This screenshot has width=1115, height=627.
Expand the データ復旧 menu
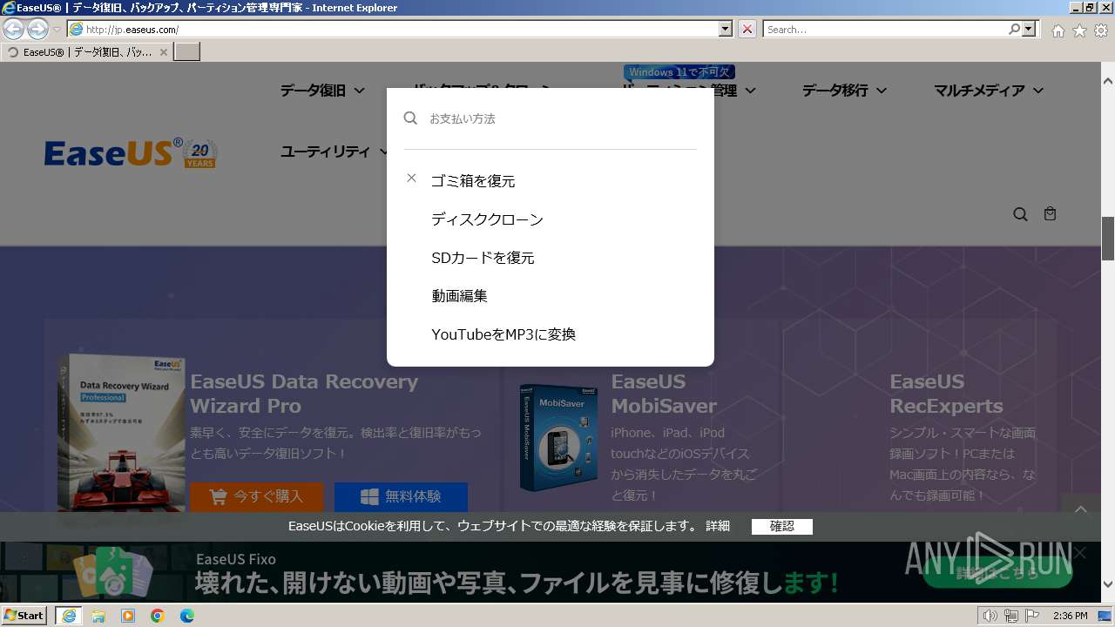322,91
